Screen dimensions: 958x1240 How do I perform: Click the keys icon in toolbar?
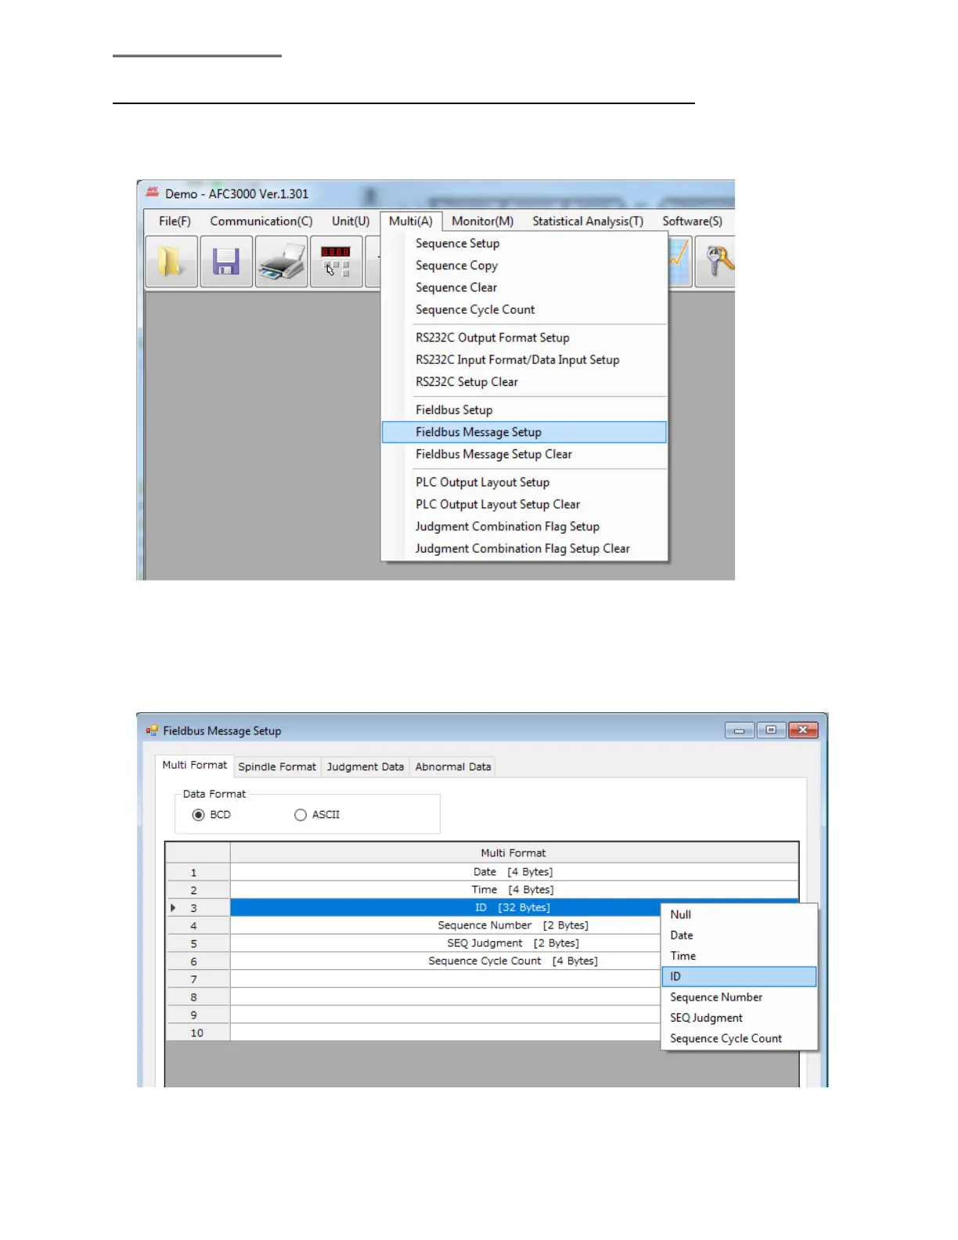click(717, 261)
